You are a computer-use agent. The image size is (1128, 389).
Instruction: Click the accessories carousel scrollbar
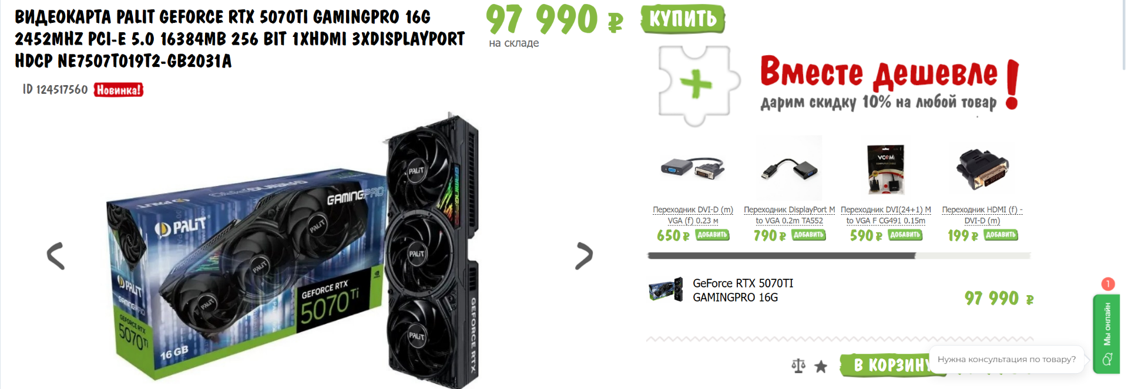click(839, 256)
